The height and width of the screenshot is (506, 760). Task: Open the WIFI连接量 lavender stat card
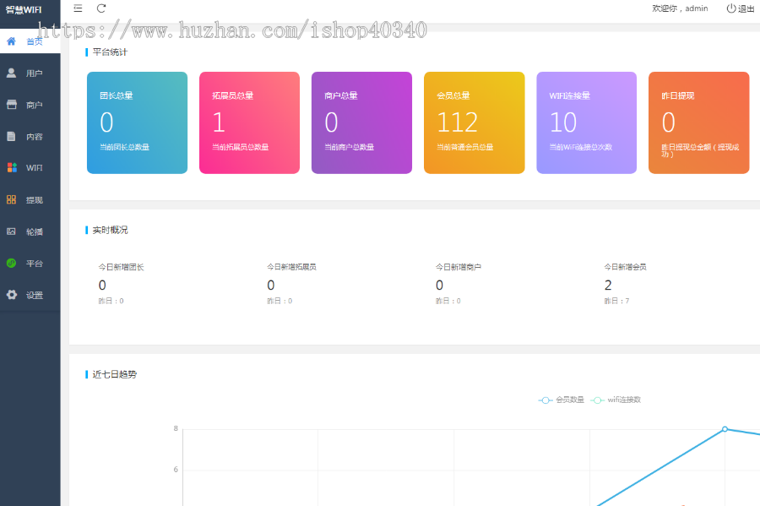tap(587, 122)
